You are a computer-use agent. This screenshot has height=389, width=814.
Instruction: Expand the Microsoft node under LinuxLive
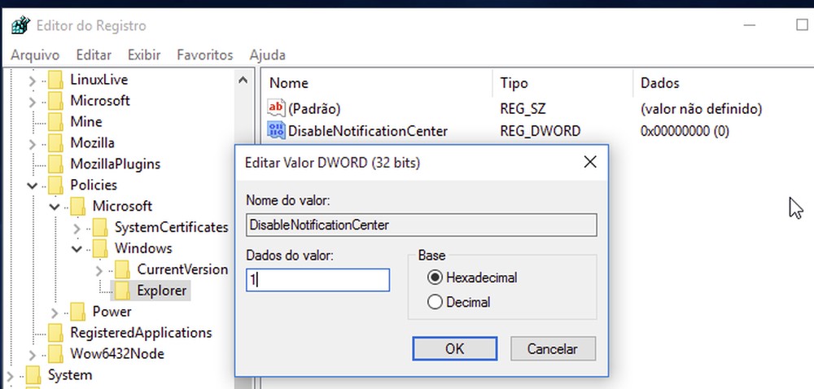pos(33,101)
